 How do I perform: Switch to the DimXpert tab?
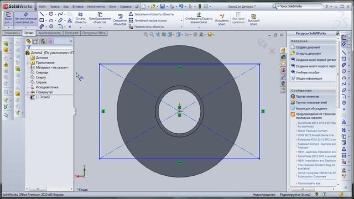pyautogui.click(x=71, y=33)
